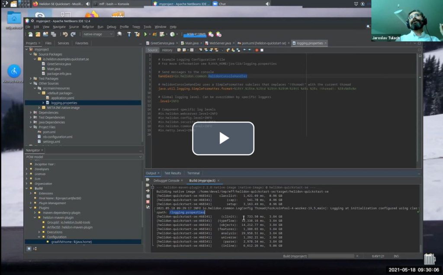Click the NetBeans search magnifier icon

(x=368, y=26)
